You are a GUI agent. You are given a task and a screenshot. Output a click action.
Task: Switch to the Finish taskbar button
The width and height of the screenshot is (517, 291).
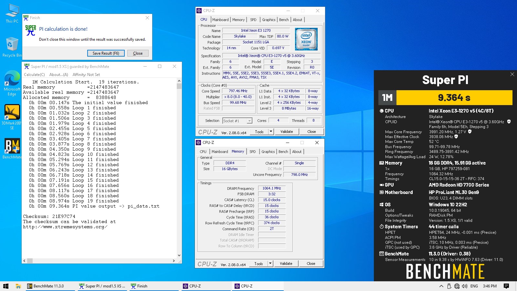pos(154,286)
